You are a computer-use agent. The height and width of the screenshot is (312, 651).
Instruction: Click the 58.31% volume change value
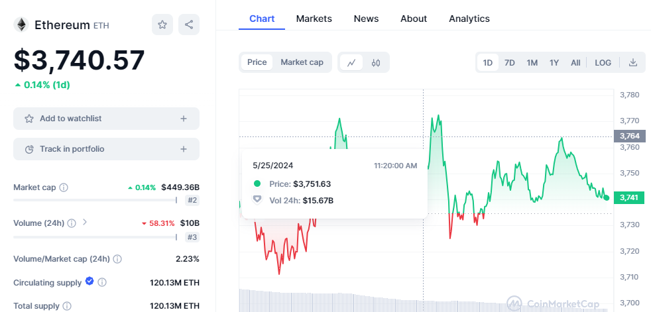pyautogui.click(x=158, y=223)
